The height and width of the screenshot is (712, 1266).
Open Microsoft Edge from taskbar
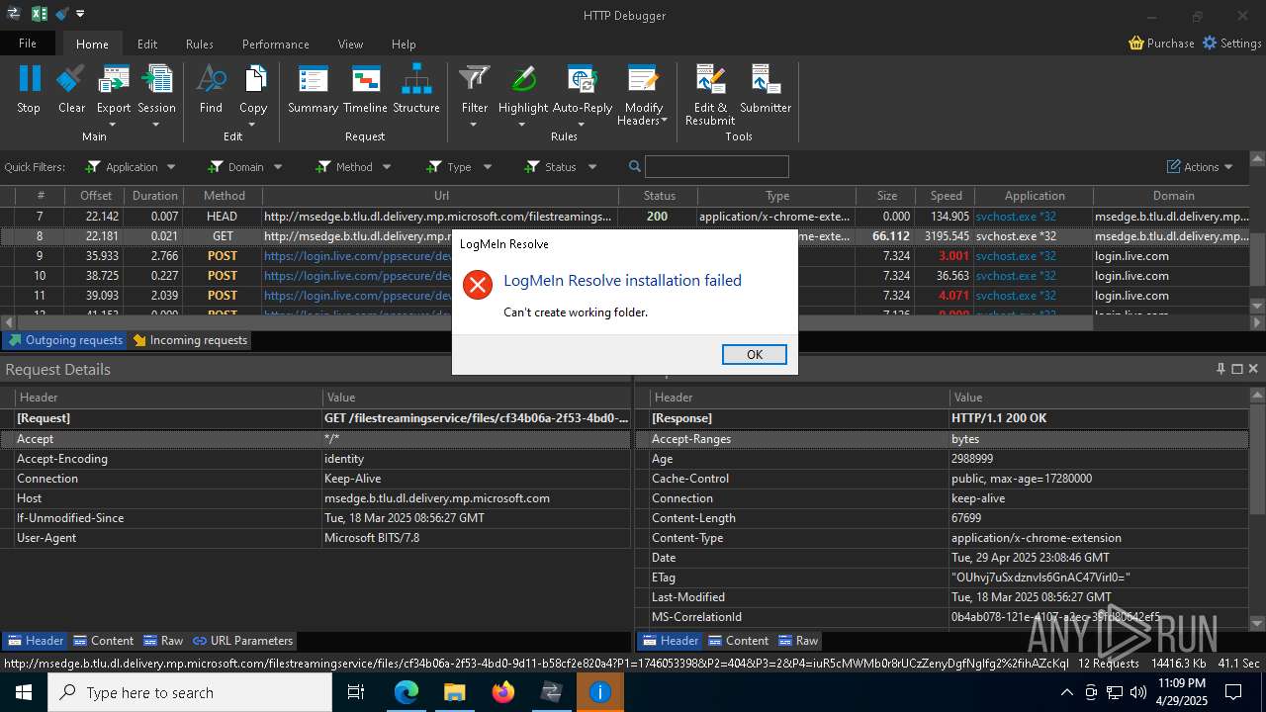click(407, 692)
